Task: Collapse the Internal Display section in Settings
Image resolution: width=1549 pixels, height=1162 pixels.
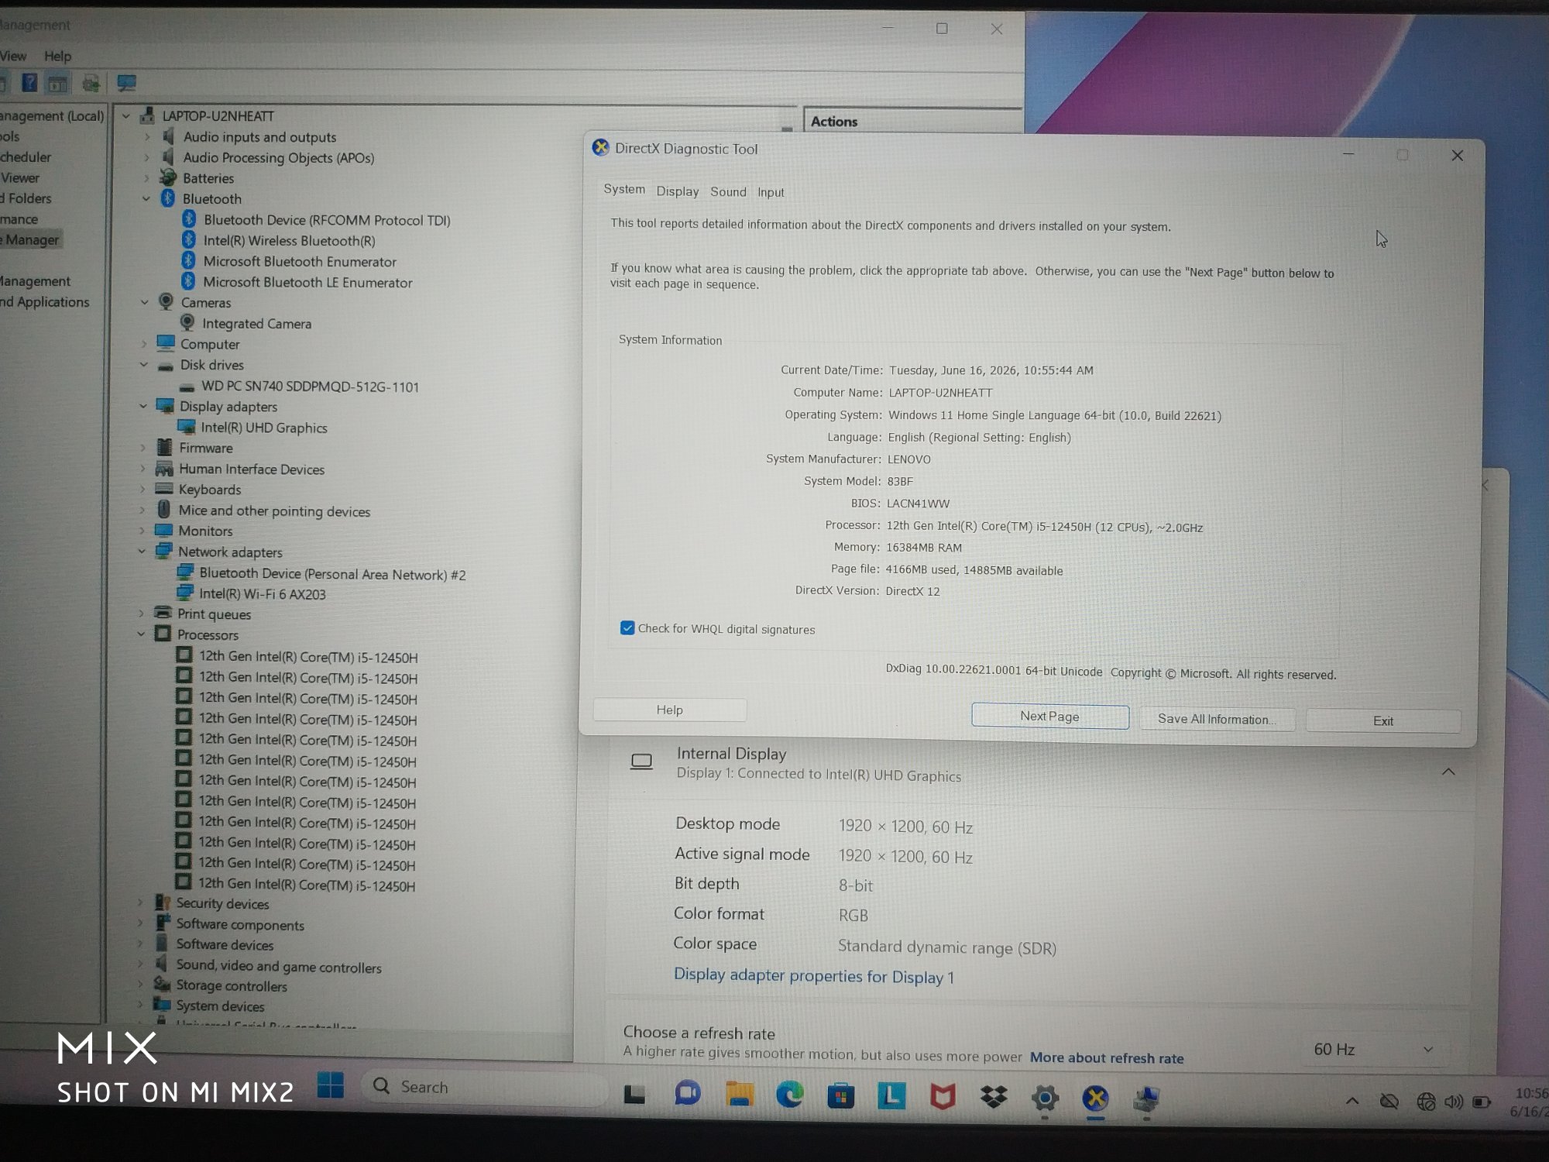Action: [1448, 772]
